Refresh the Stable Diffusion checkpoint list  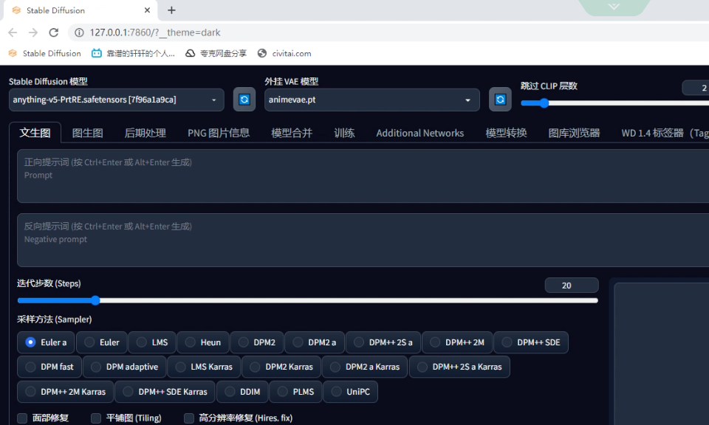click(x=244, y=99)
